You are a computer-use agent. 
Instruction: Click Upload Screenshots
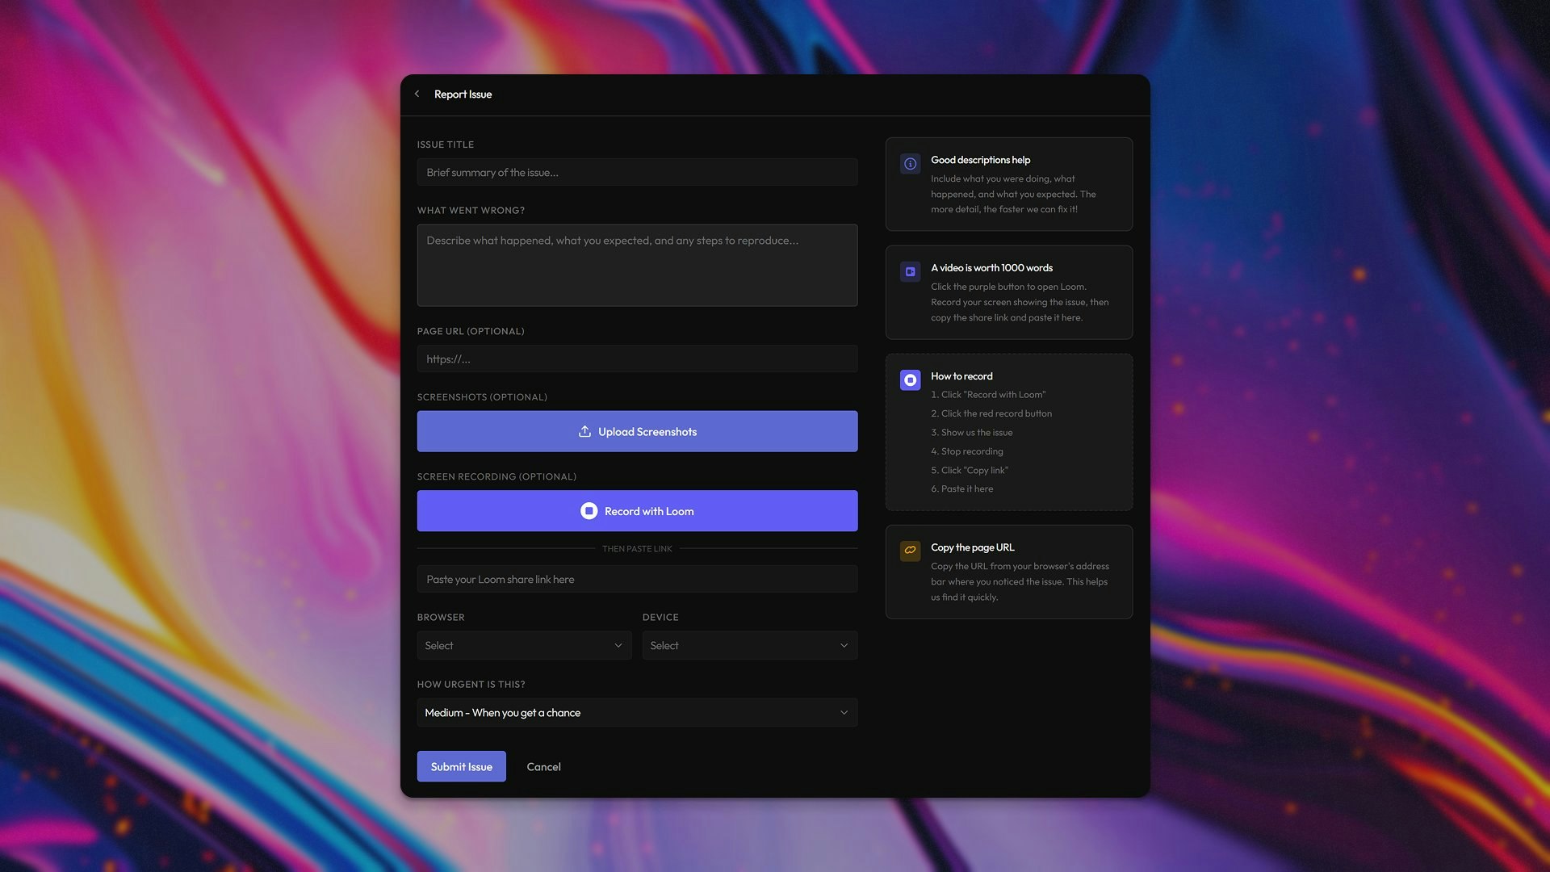pos(637,431)
